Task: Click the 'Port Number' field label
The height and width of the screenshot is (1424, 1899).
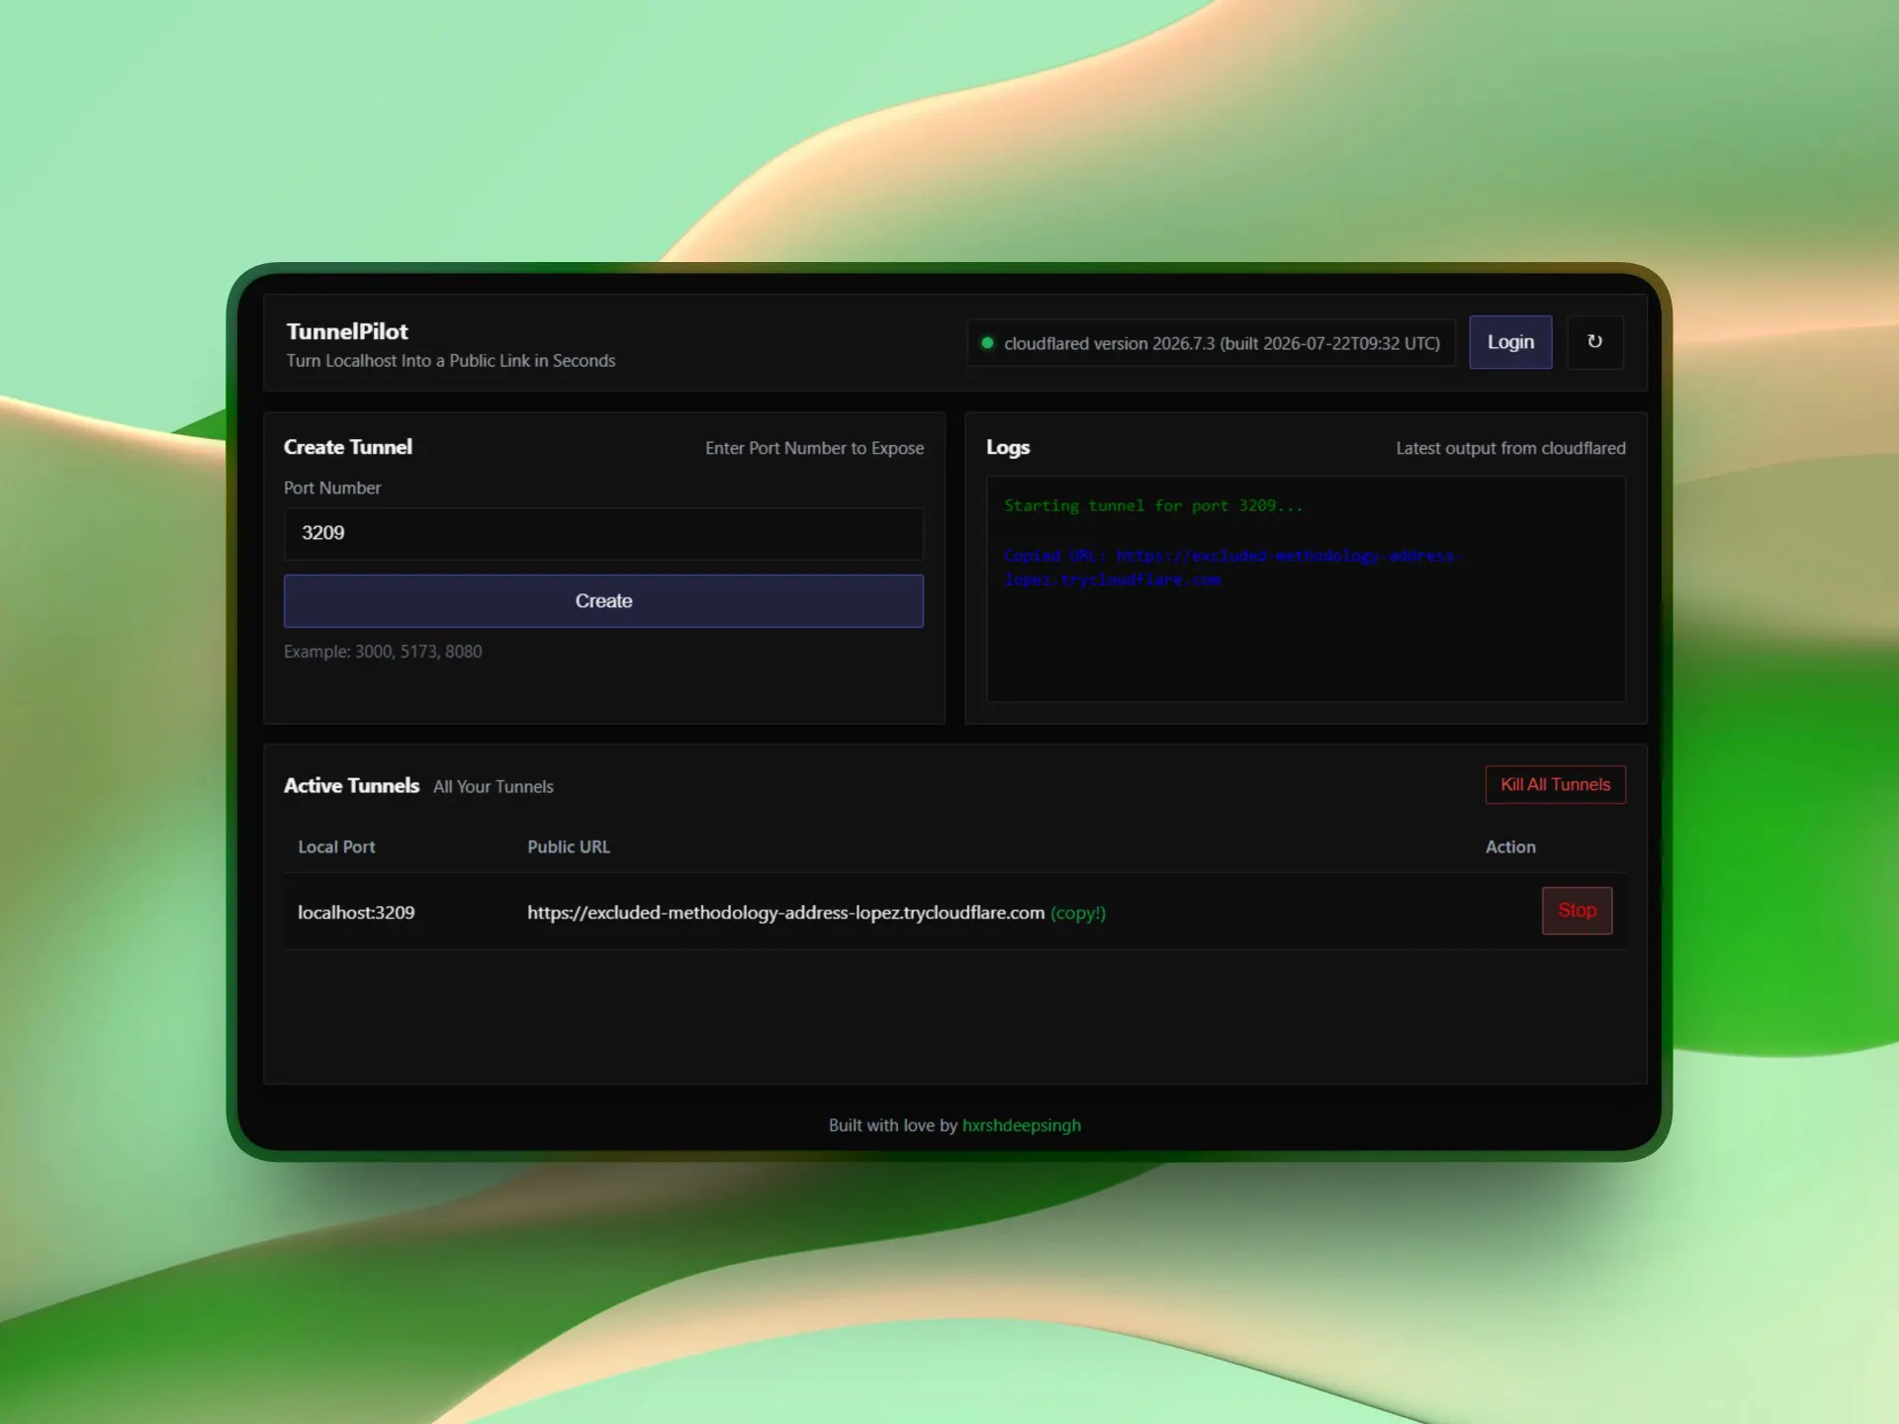Action: click(332, 489)
